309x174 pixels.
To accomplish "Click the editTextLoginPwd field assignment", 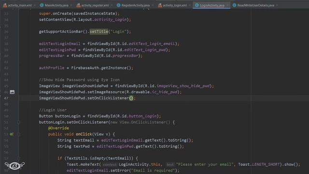I will click(57, 50).
